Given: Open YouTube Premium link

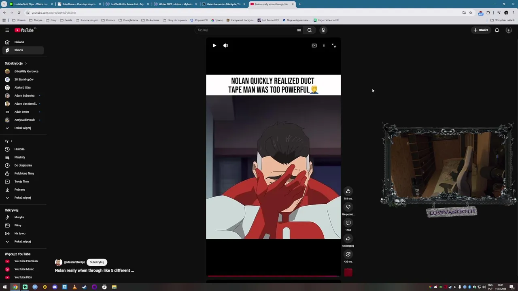Looking at the screenshot, I should click(23, 261).
